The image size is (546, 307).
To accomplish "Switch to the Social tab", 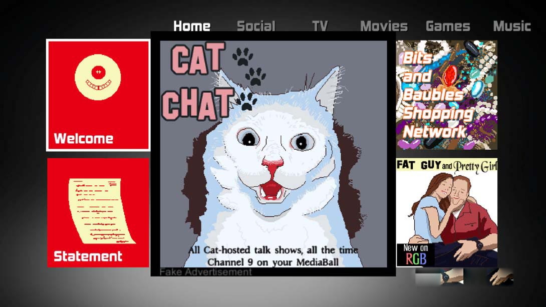I will coord(255,26).
